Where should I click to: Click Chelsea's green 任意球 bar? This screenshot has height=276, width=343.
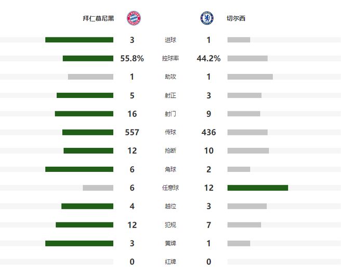257,187
